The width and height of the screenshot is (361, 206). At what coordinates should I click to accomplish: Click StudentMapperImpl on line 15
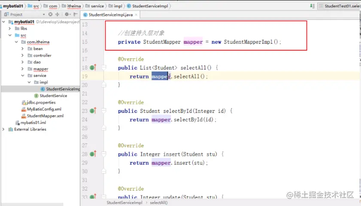point(248,42)
